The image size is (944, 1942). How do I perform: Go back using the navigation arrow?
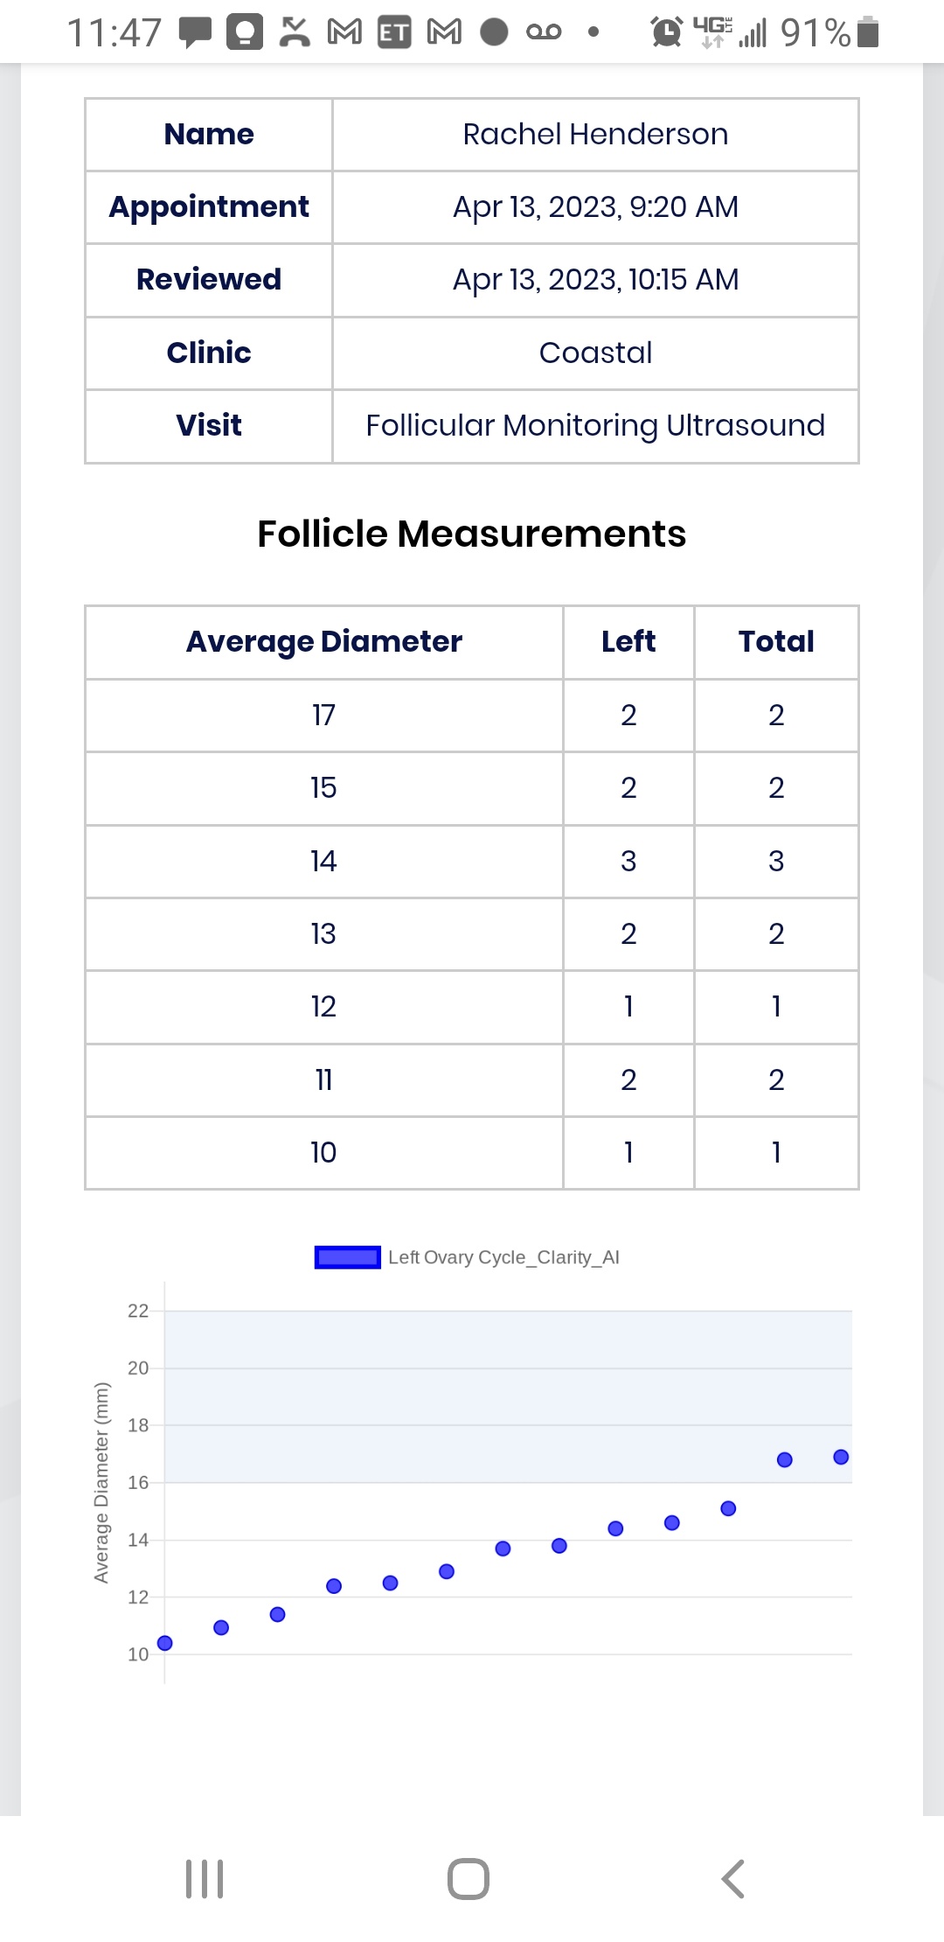732,1878
